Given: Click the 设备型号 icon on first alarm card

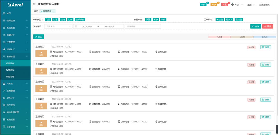Looking at the screenshot, I should pyautogui.click(x=90, y=52).
